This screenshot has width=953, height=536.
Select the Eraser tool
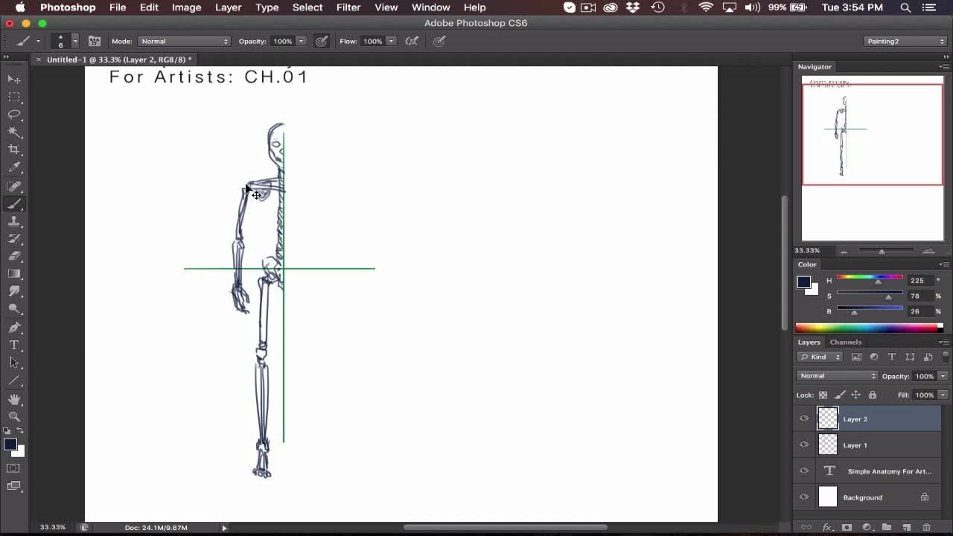(14, 256)
